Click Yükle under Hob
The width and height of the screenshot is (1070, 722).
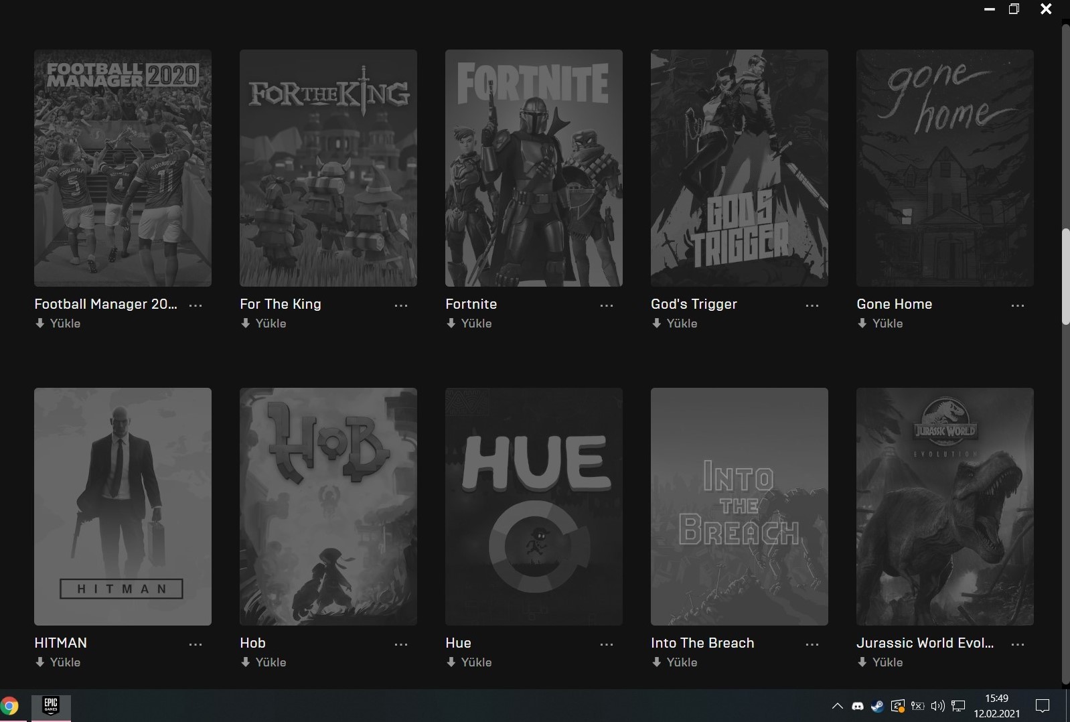point(263,662)
